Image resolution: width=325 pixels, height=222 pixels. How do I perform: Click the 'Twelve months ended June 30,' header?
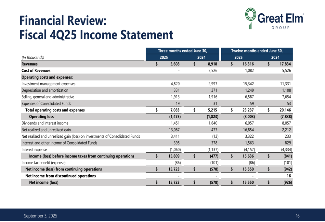[x=257, y=51]
